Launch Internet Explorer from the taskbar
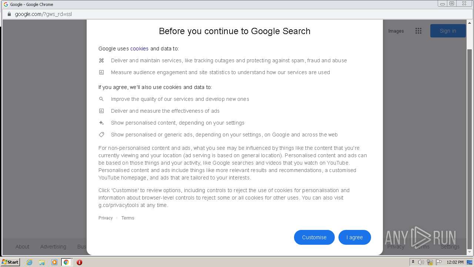This screenshot has width=474, height=267. 29,262
